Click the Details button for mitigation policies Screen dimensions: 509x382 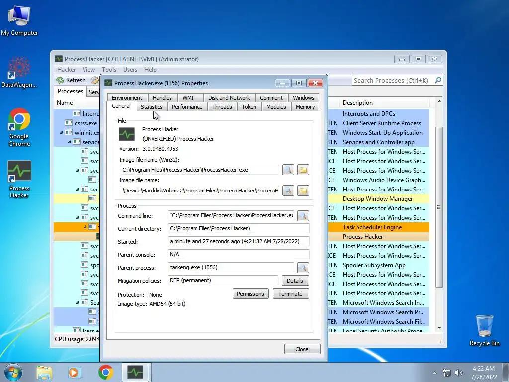(x=295, y=281)
